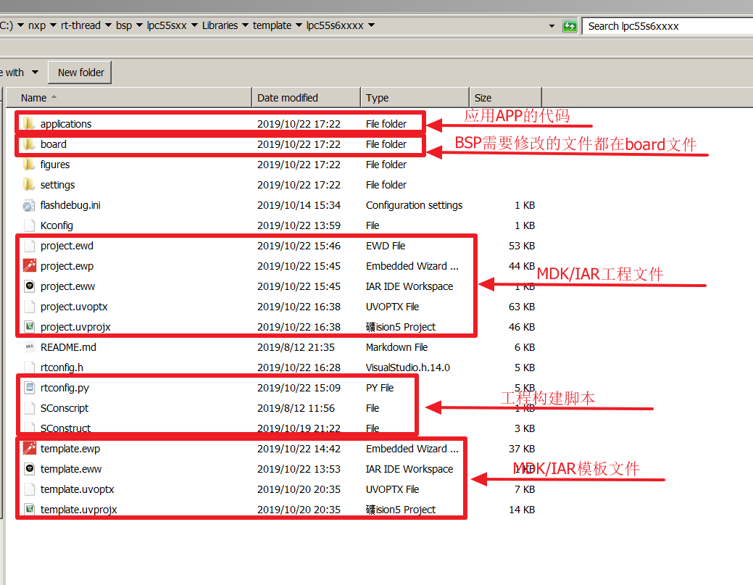Sort files by Size column header
The width and height of the screenshot is (753, 585).
483,98
